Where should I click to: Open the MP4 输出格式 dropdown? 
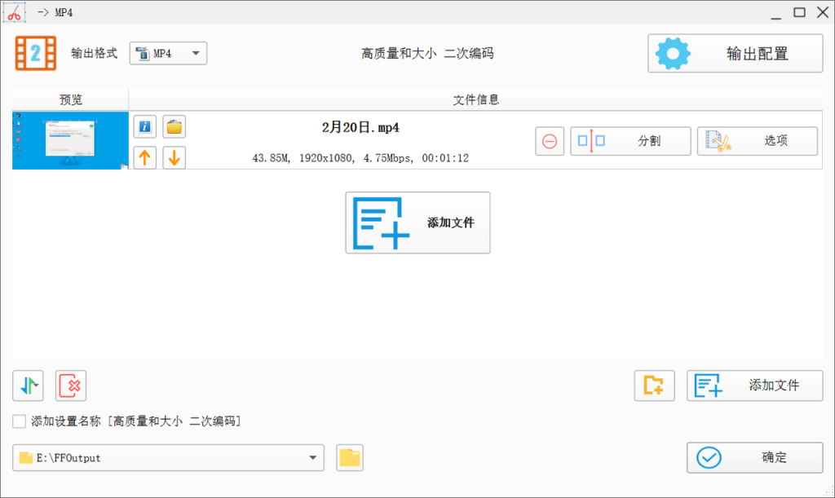click(168, 53)
